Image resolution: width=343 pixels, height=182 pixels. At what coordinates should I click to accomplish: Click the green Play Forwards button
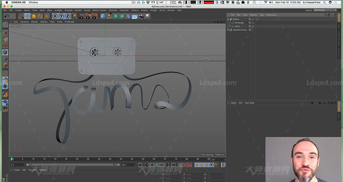156,165
